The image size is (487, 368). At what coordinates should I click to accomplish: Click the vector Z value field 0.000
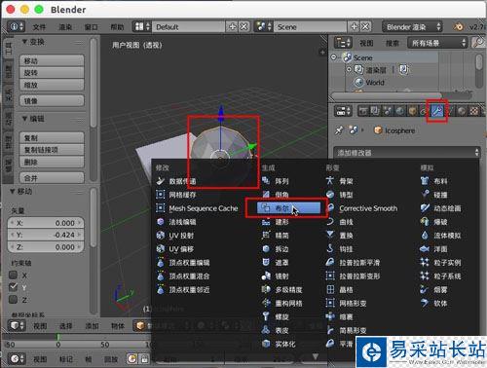pyautogui.click(x=46, y=246)
